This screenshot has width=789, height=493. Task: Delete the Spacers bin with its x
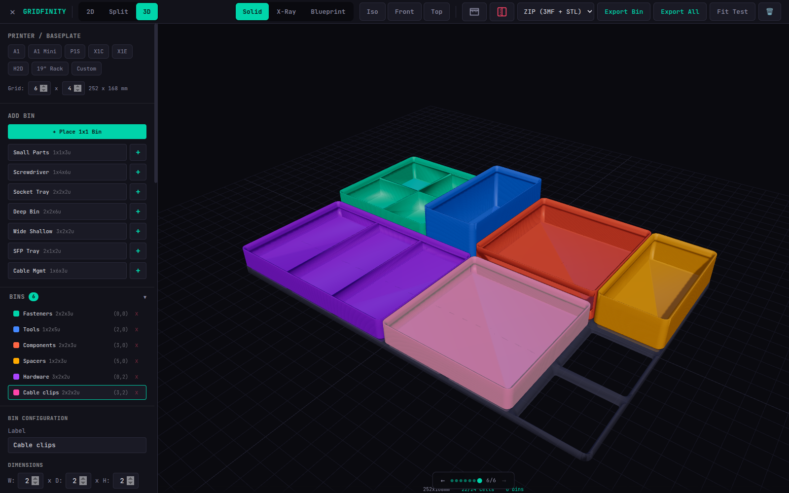(x=137, y=361)
